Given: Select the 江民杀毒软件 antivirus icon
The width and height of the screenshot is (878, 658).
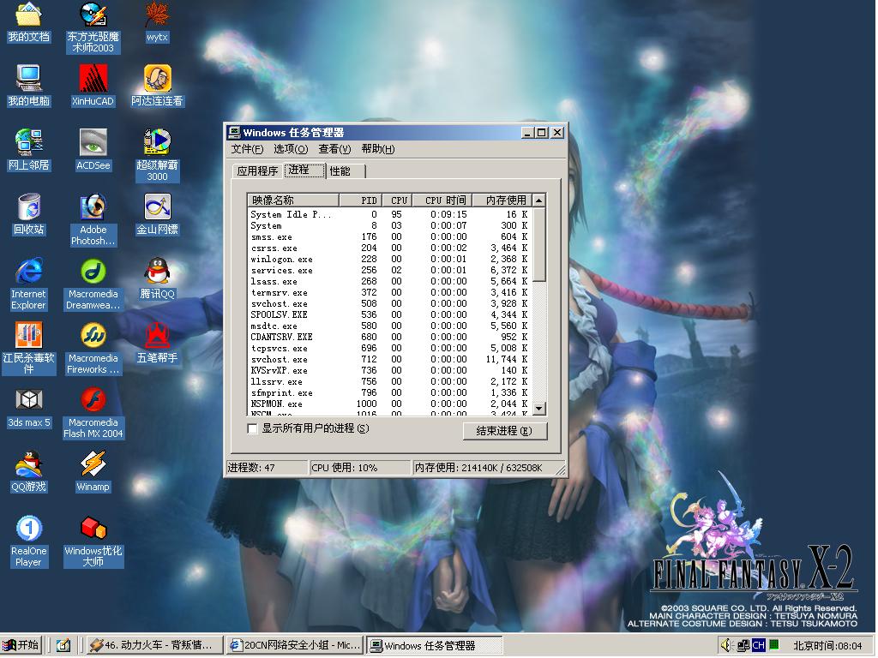Looking at the screenshot, I should pos(28,349).
